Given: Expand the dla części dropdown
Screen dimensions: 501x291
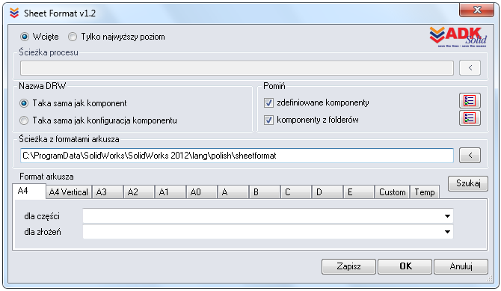Looking at the screenshot, I should tap(447, 216).
